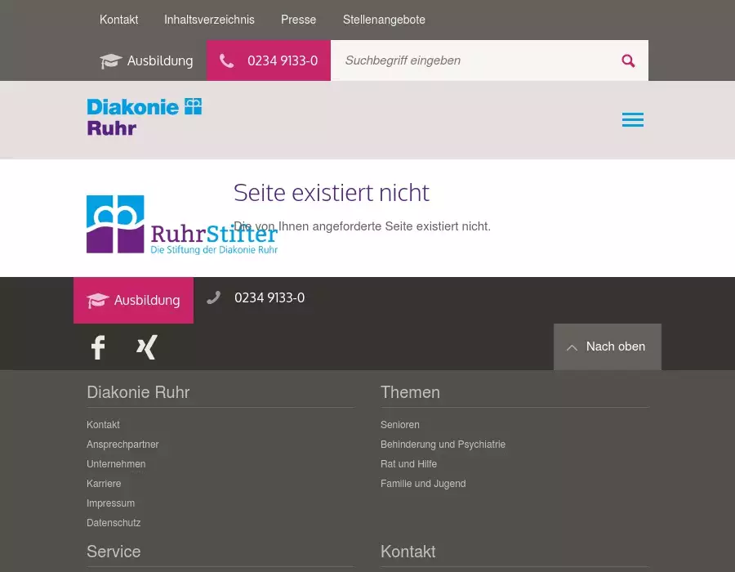Screen dimensions: 735x572
Task: Click the Nach oben button
Action: pyautogui.click(x=607, y=347)
